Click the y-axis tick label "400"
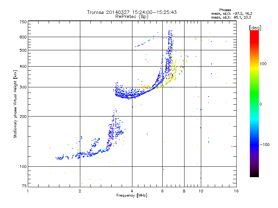The width and height of the screenshot is (278, 208). click(23, 67)
